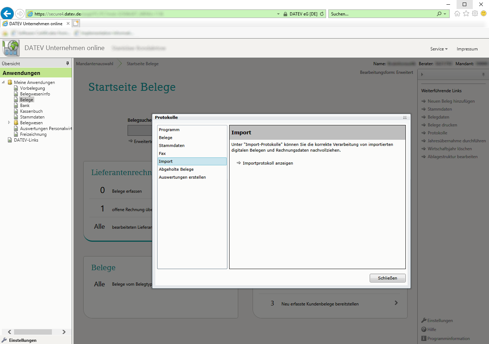Select Fax in the Protokolle list
This screenshot has width=489, height=344.
[192, 153]
